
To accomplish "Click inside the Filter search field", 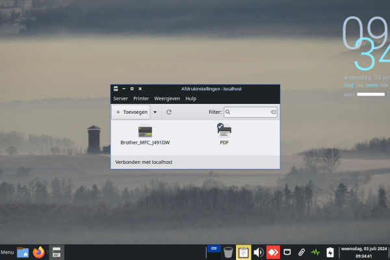I will click(250, 112).
